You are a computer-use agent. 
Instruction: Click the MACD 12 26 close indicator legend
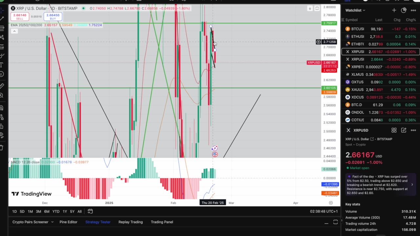point(25,162)
